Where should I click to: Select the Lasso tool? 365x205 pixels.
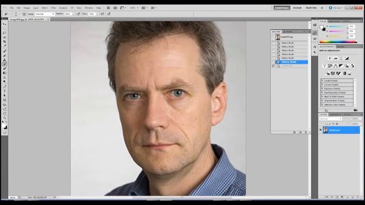point(5,32)
